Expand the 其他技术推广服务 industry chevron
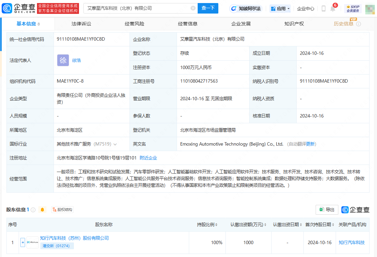 tap(115, 144)
